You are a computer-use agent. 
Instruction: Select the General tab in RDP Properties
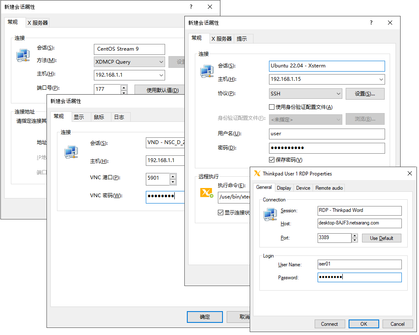(x=264, y=187)
